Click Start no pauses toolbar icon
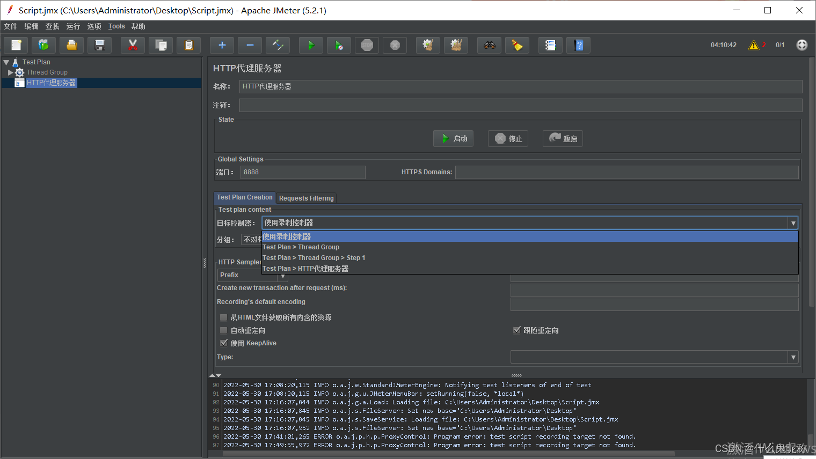This screenshot has width=816, height=459. (x=339, y=45)
